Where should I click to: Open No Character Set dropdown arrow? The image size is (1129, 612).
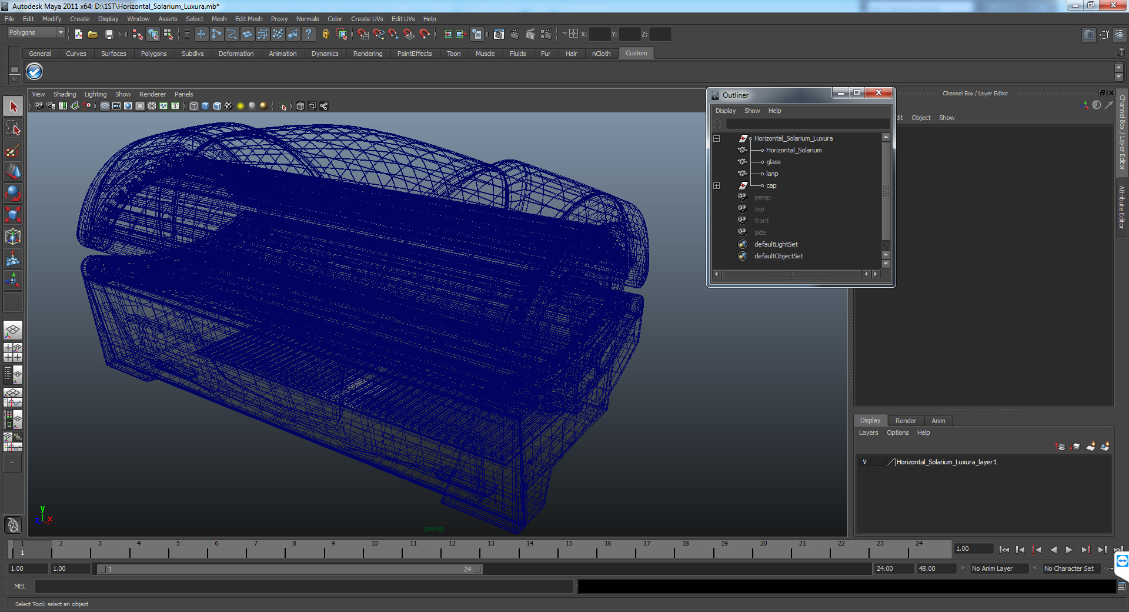[x=1036, y=568]
